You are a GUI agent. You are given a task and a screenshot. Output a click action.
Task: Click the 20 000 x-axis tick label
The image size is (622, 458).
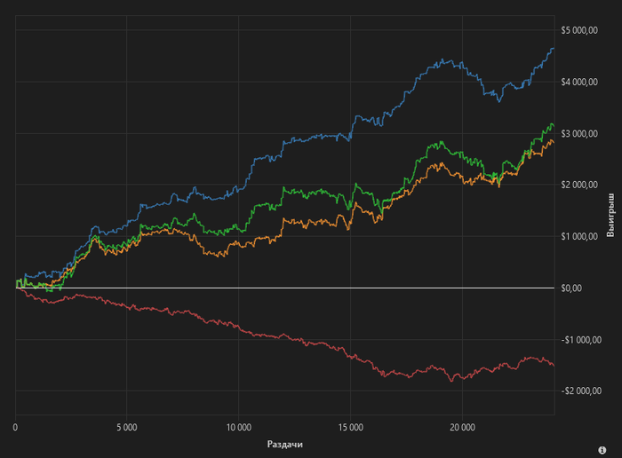coord(463,428)
